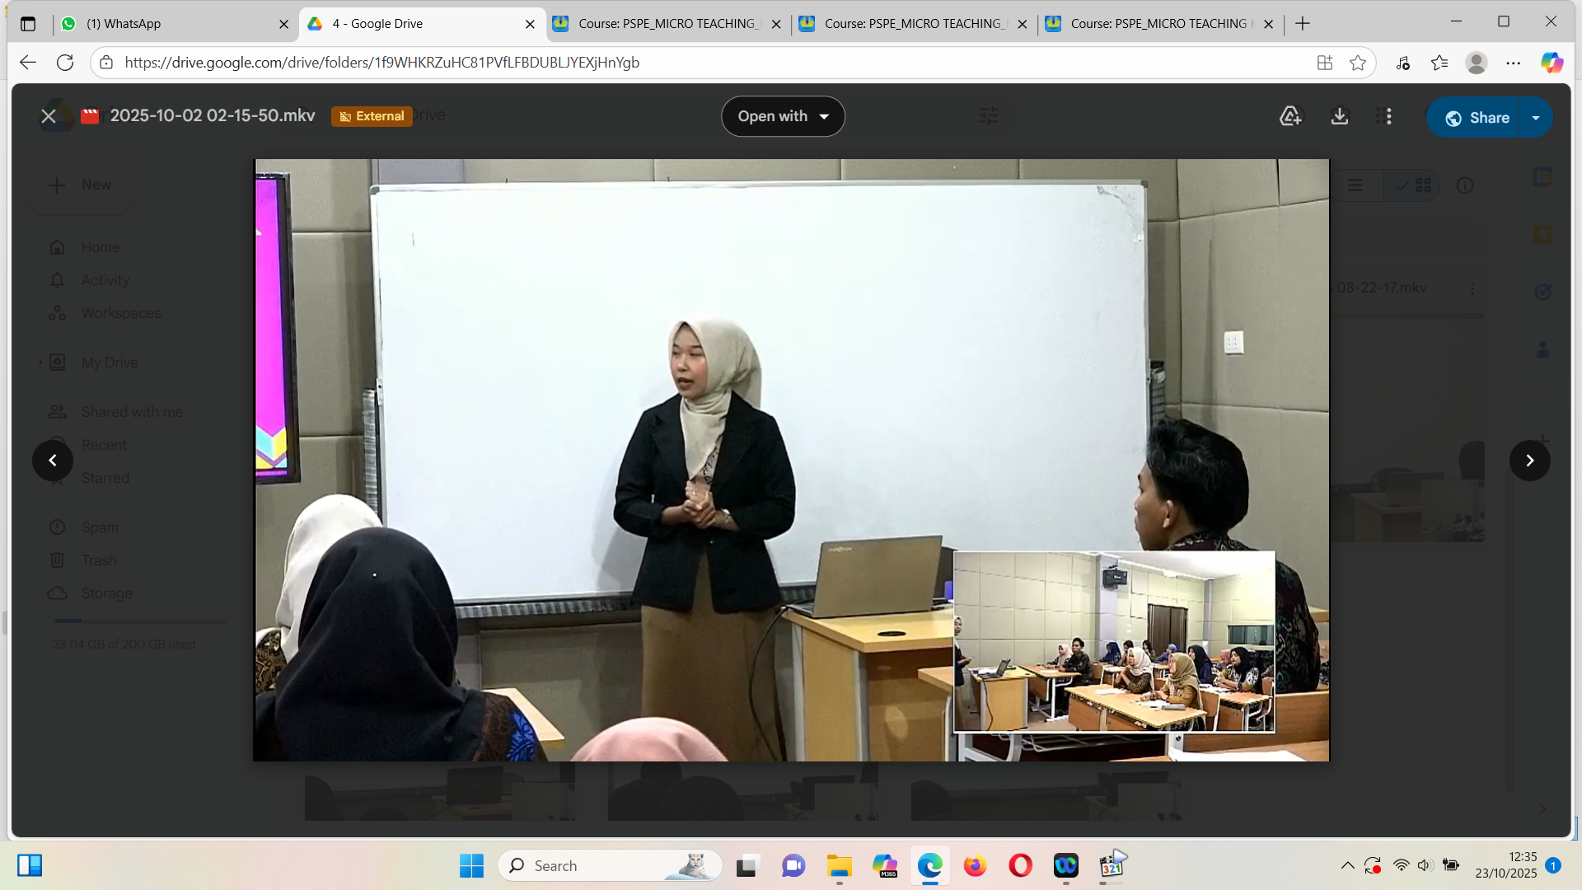Click the classroom video to play
This screenshot has width=1582, height=890.
[791, 460]
